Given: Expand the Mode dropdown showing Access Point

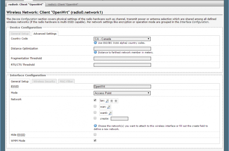Looking at the screenshot, I should 122,93.
